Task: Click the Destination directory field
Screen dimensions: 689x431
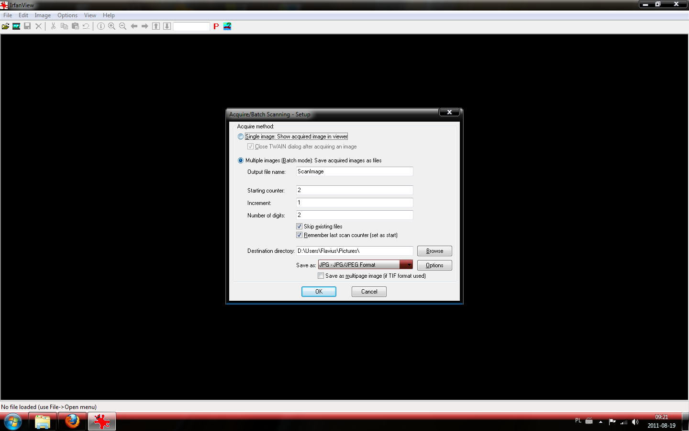Action: (x=355, y=251)
